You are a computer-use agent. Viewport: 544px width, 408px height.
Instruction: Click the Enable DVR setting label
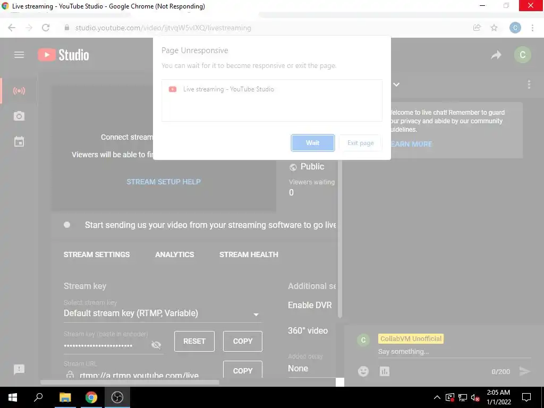pyautogui.click(x=310, y=305)
